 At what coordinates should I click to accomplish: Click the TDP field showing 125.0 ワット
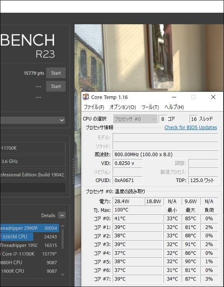point(203,180)
